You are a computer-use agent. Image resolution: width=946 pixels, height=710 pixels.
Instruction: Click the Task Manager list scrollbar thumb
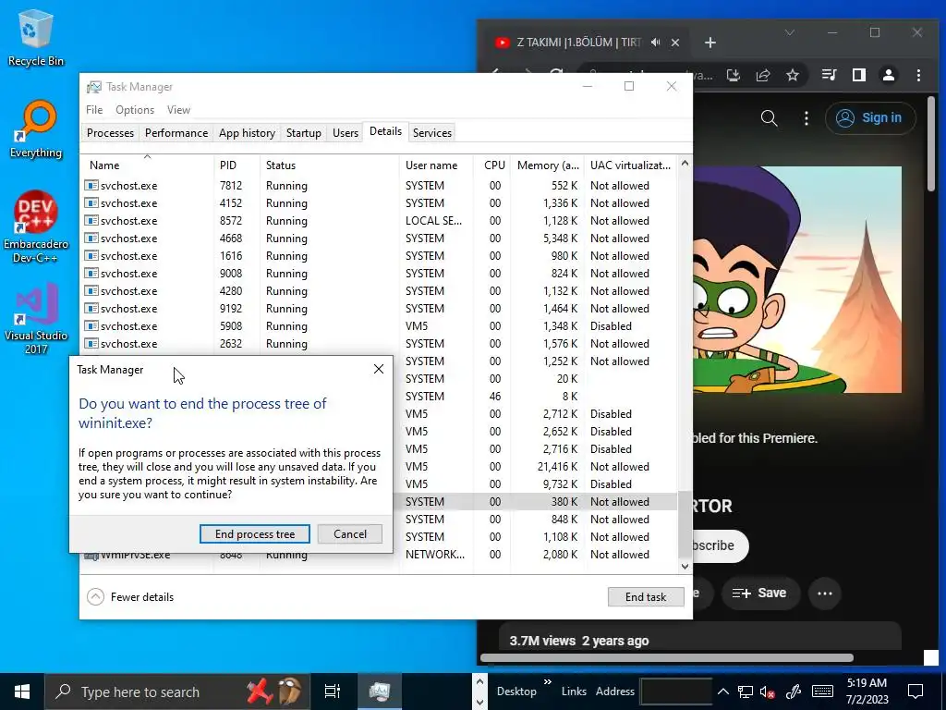click(685, 524)
